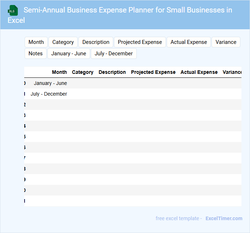Viewport: 250px width, 233px height.
Task: Click the July - December tag button
Action: (114, 54)
